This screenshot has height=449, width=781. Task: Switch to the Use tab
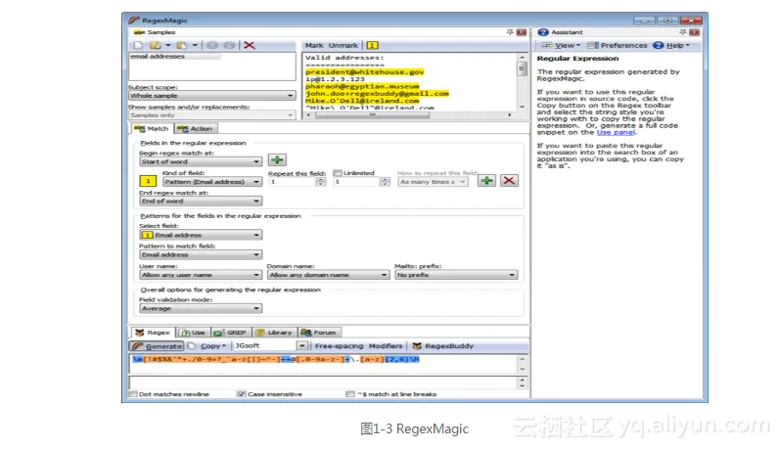coord(193,332)
